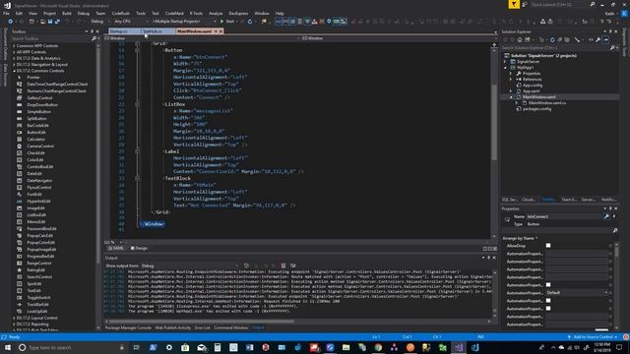Open a file using the toolbar folder icon

(x=42, y=22)
